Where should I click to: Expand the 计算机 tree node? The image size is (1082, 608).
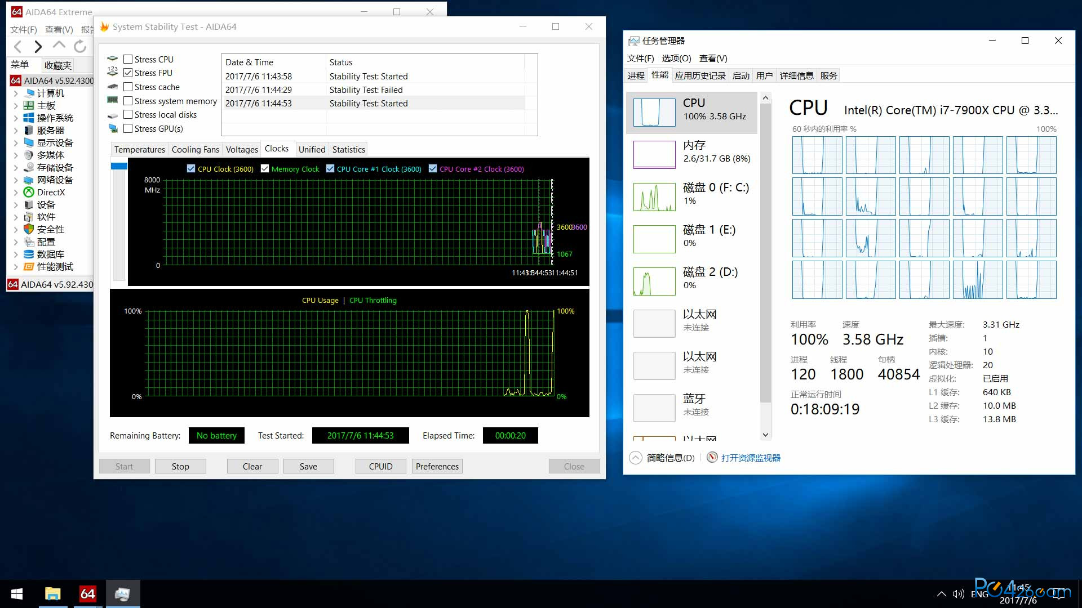pos(16,93)
